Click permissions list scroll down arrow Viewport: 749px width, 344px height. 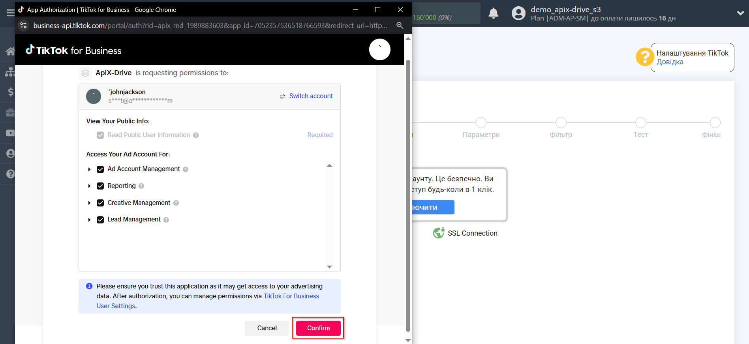coord(329,267)
